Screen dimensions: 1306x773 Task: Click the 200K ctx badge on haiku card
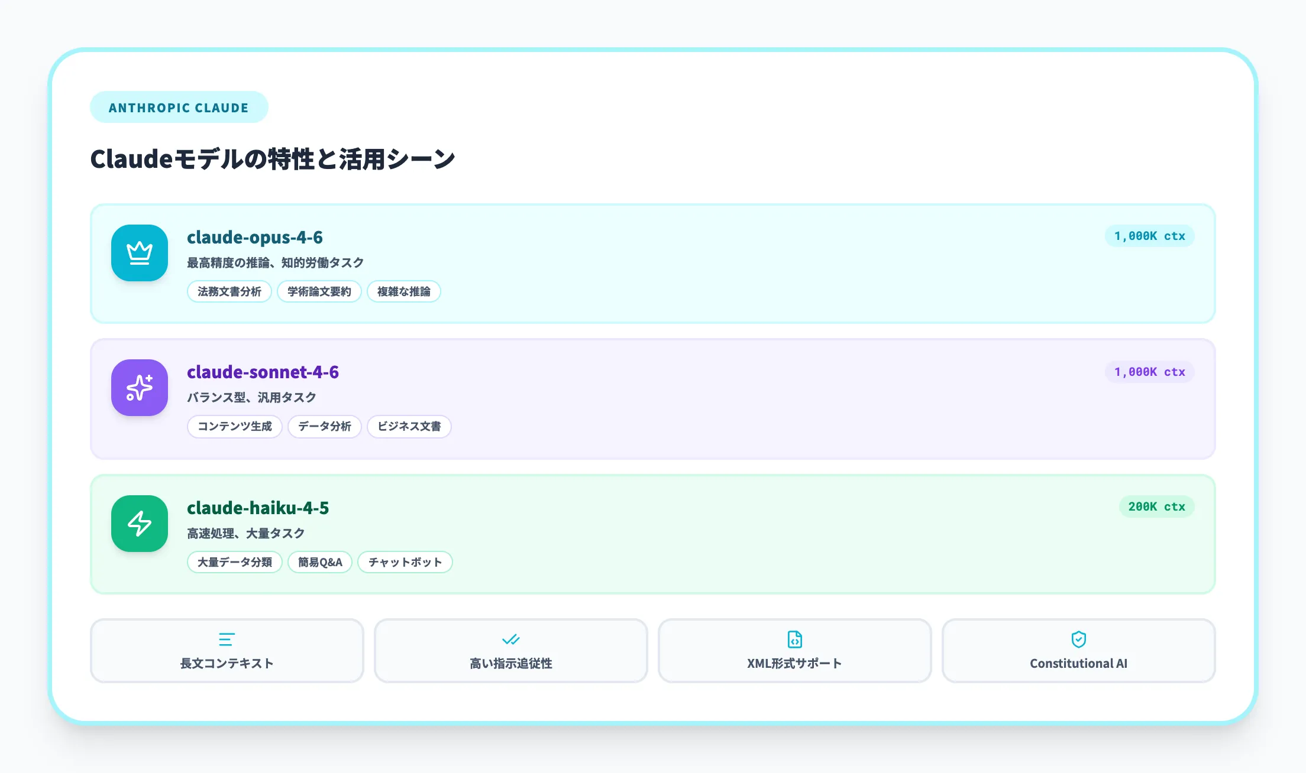click(1156, 506)
